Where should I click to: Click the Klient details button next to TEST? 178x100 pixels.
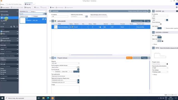167,20
